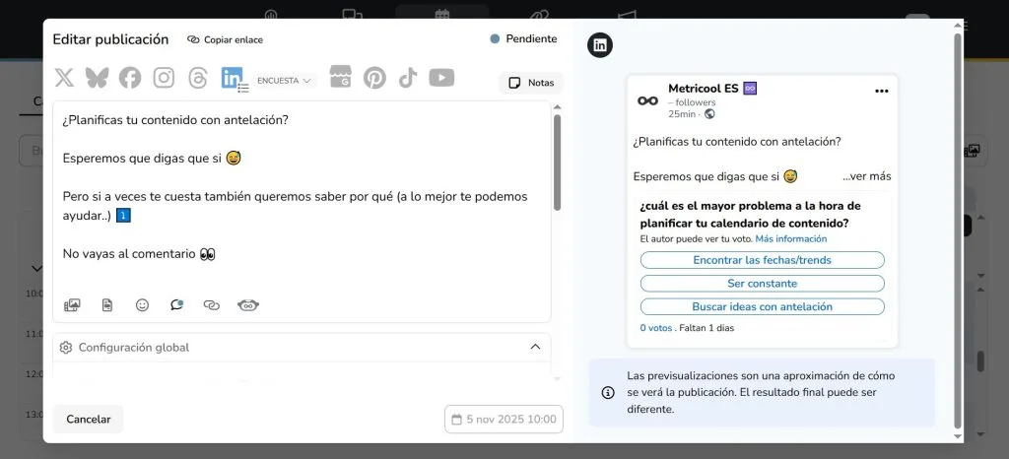Click the Editar publicación title

(x=110, y=39)
